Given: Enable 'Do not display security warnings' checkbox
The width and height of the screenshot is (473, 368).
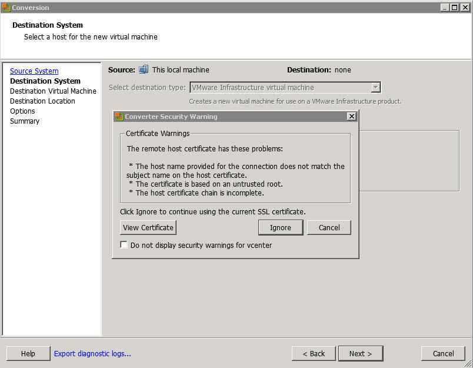Looking at the screenshot, I should click(x=124, y=245).
